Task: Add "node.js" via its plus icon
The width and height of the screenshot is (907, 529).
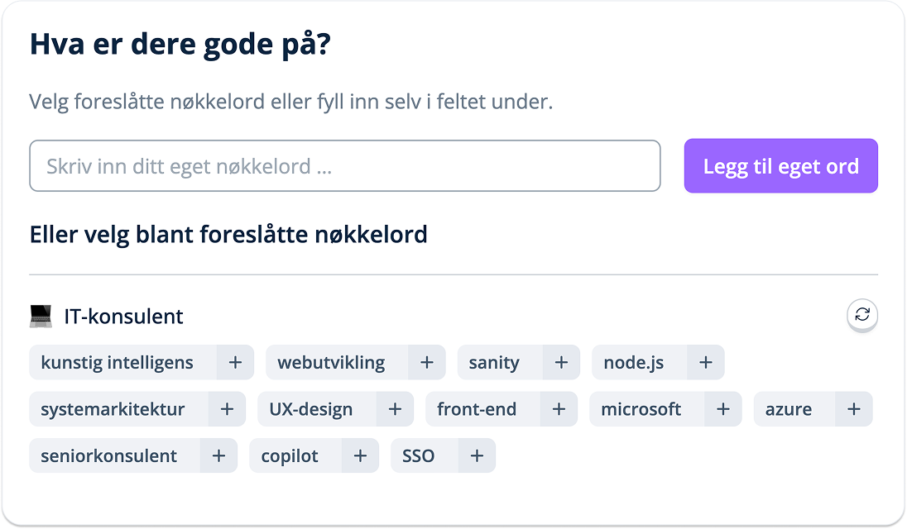Action: [705, 362]
